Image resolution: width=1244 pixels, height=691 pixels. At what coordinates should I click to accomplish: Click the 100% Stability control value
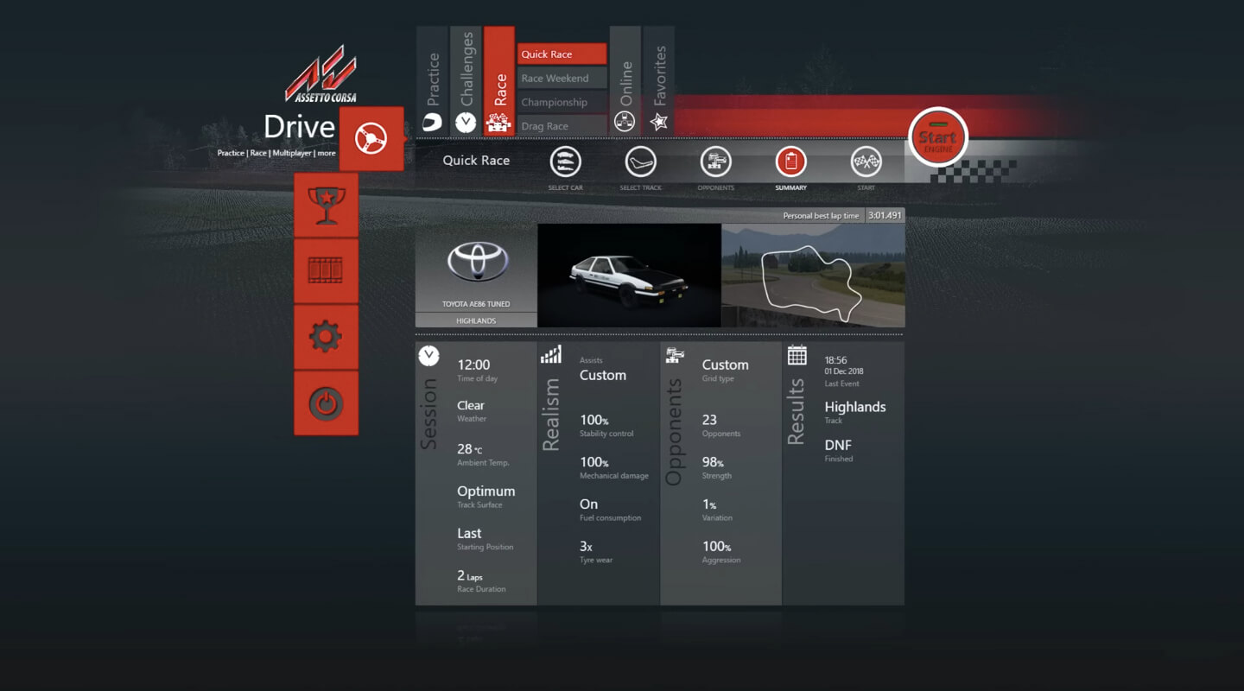[x=594, y=420]
